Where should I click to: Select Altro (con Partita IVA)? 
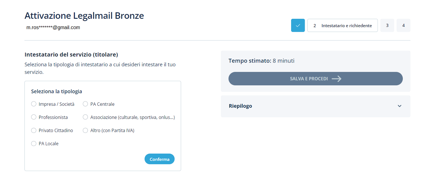[85, 130]
